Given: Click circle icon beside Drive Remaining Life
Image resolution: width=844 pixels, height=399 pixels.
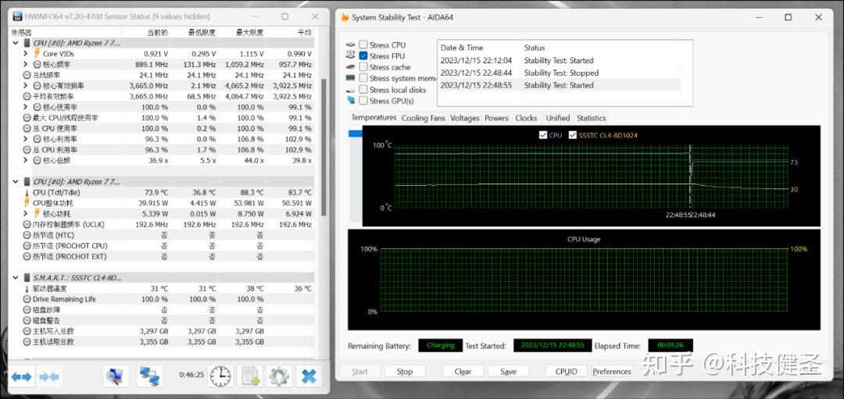Looking at the screenshot, I should 27,299.
